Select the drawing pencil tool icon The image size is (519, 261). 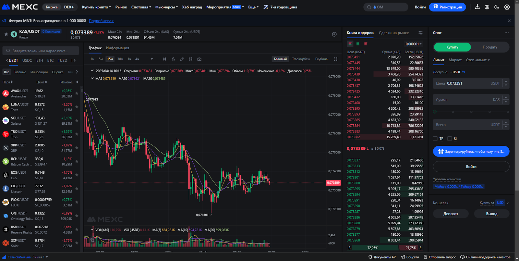coord(182,59)
